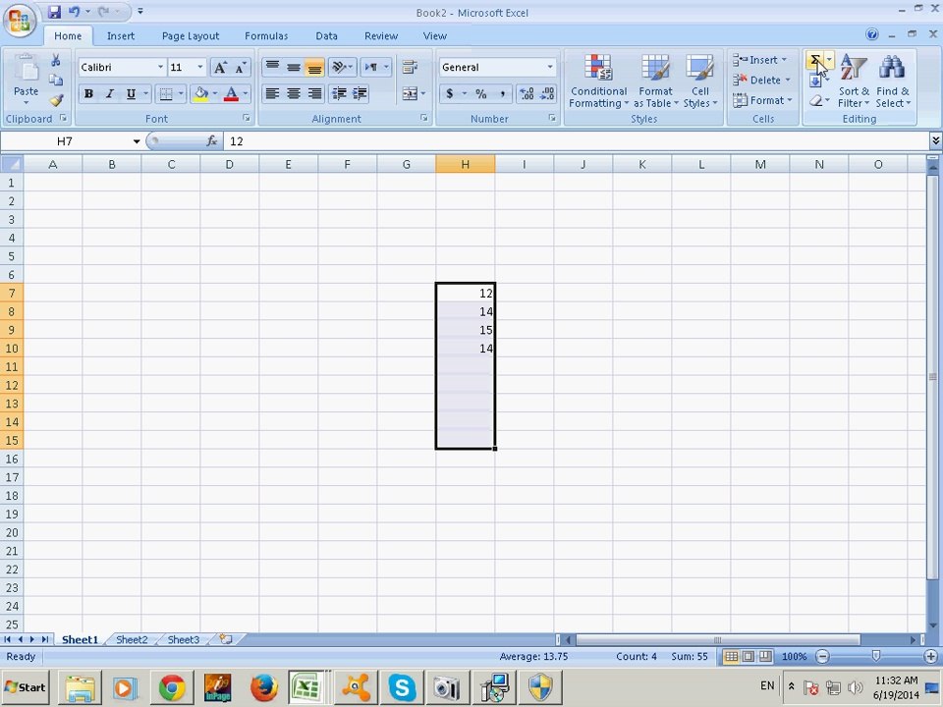
Task: Open Microsoft Excel Help question mark
Action: (x=872, y=34)
